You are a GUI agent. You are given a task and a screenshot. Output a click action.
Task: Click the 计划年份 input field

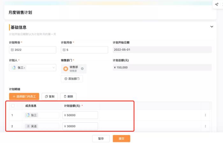point(32,50)
